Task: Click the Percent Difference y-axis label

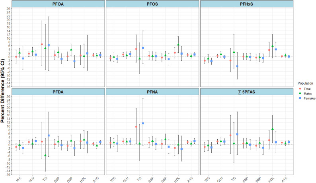Action: point(3,91)
